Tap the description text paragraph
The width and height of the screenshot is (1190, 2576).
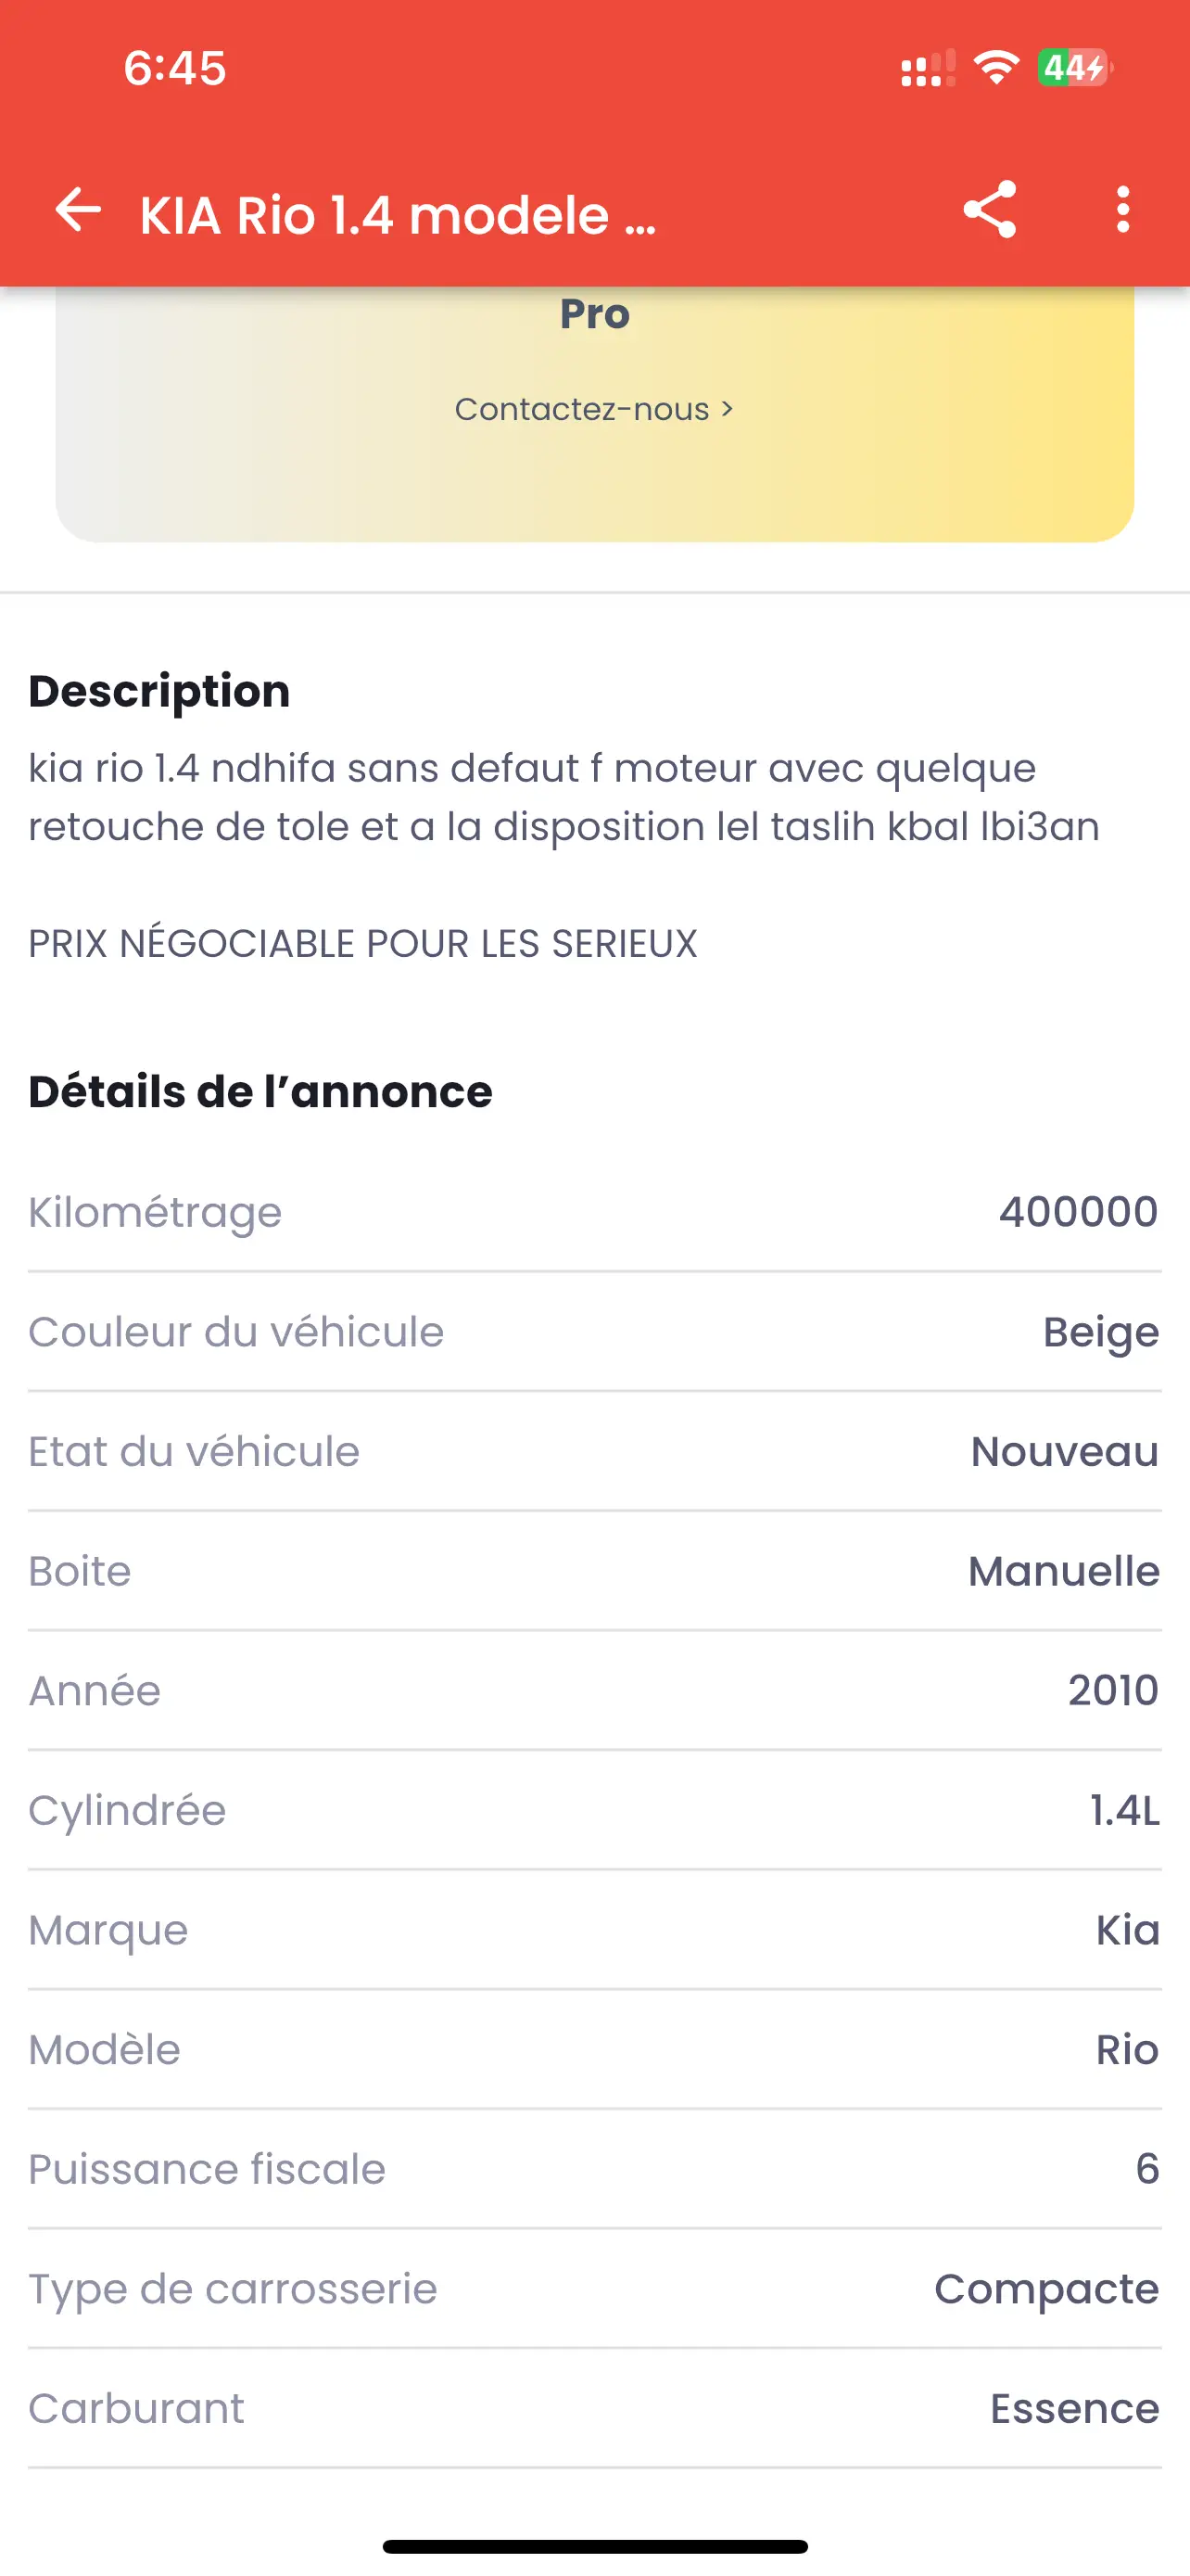[x=564, y=797]
